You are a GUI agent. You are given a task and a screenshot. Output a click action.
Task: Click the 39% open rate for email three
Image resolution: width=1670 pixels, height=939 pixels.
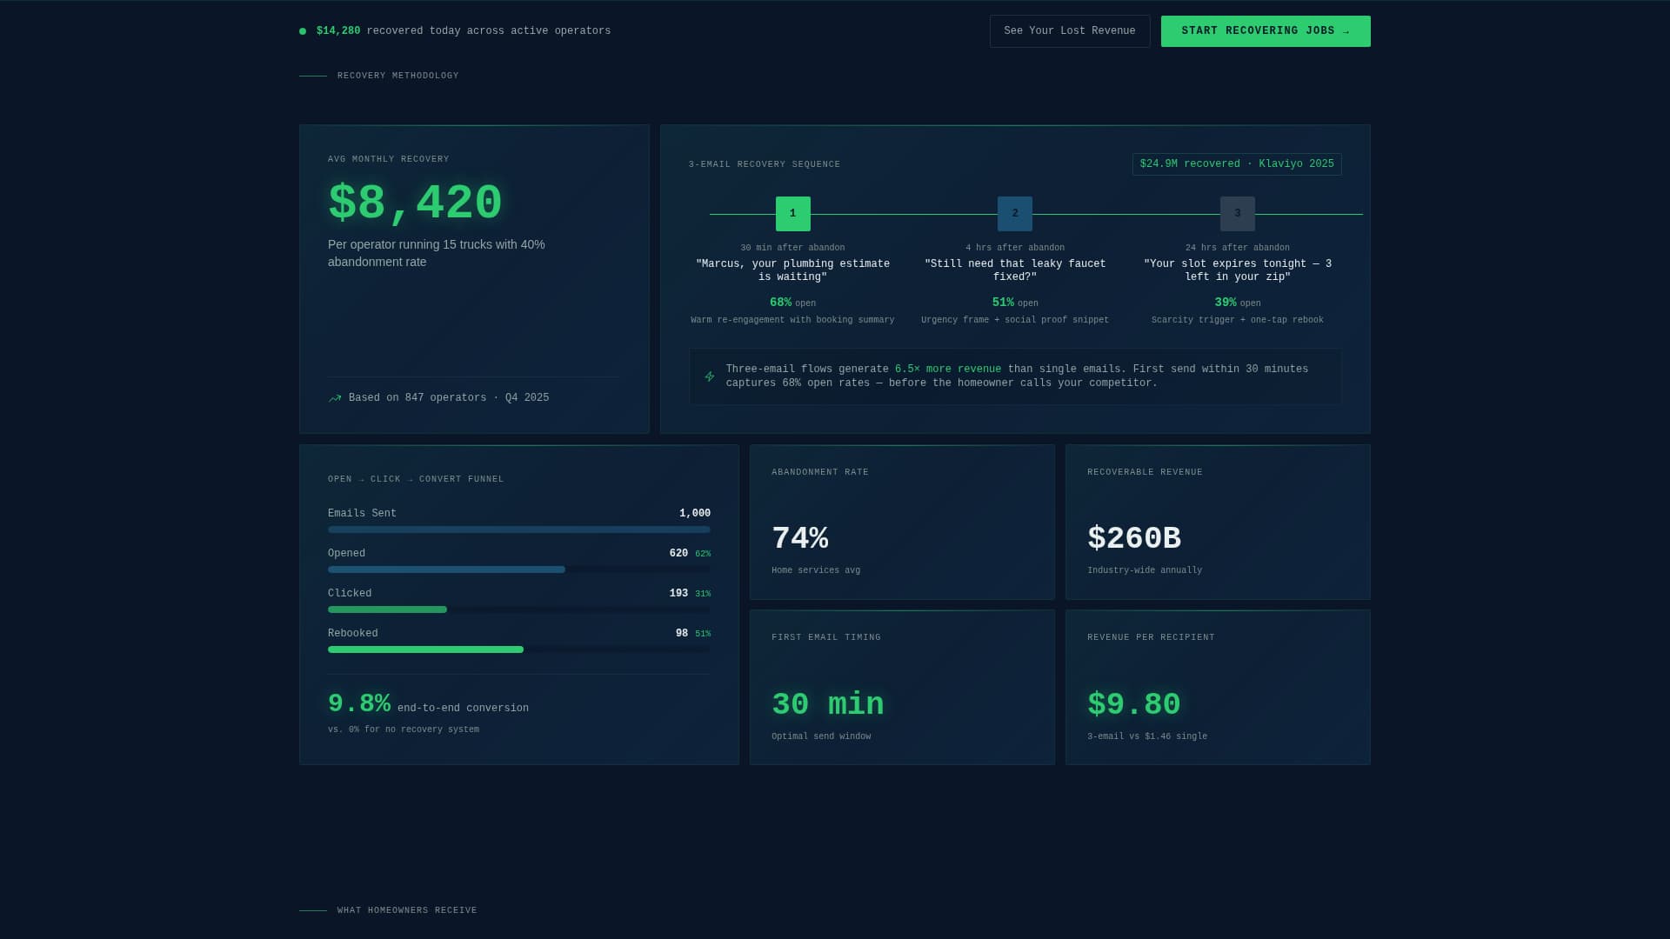(1226, 303)
